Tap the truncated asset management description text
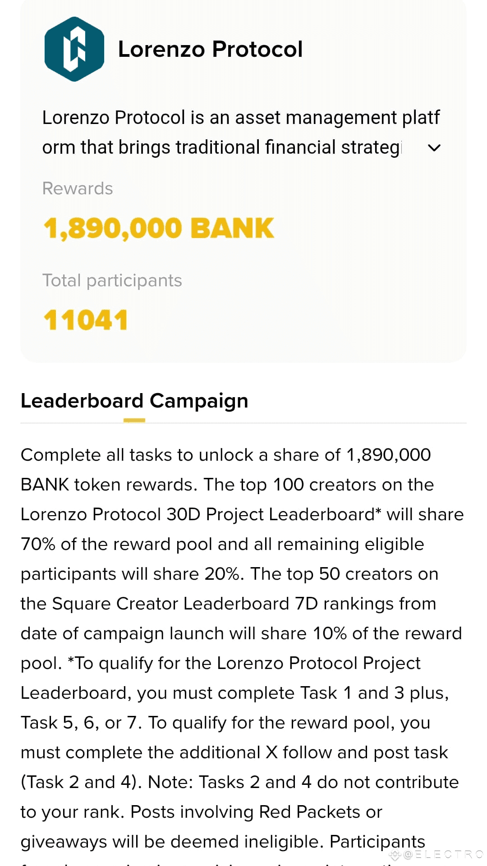Viewport: 487px width, 866px height. click(x=225, y=132)
